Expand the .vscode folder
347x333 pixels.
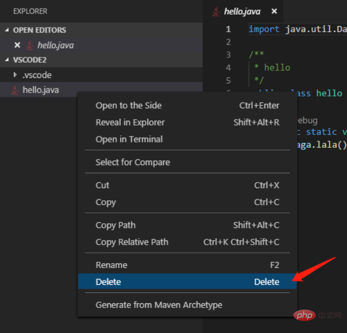(15, 75)
